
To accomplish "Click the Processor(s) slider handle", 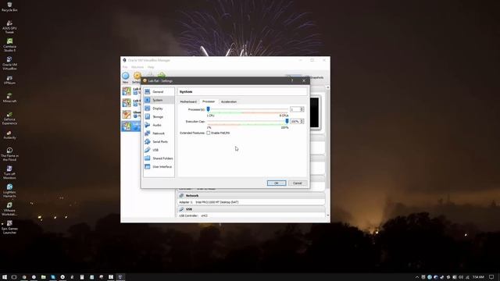I will click(x=209, y=109).
